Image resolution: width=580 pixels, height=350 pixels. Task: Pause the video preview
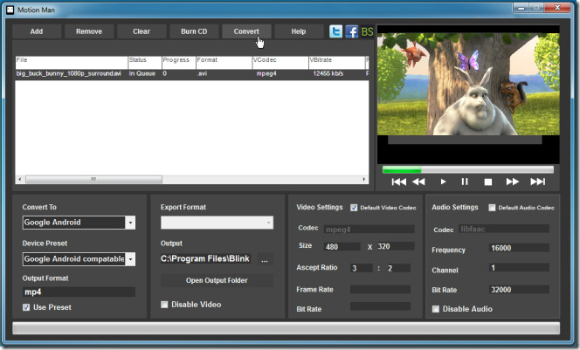tap(465, 182)
